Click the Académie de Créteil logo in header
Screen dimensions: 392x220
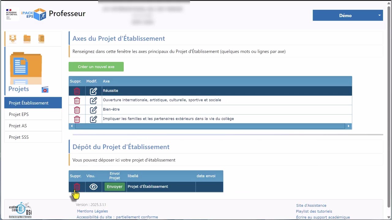coord(12,14)
